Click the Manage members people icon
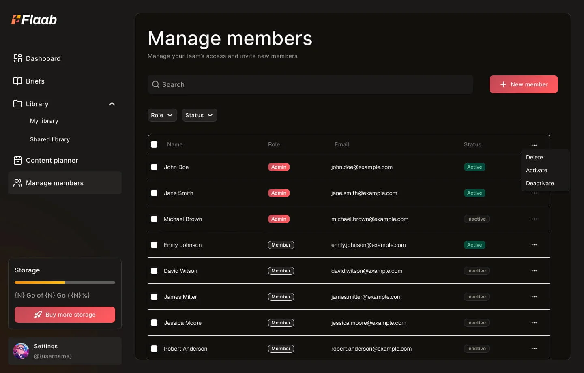The image size is (584, 373). point(18,183)
